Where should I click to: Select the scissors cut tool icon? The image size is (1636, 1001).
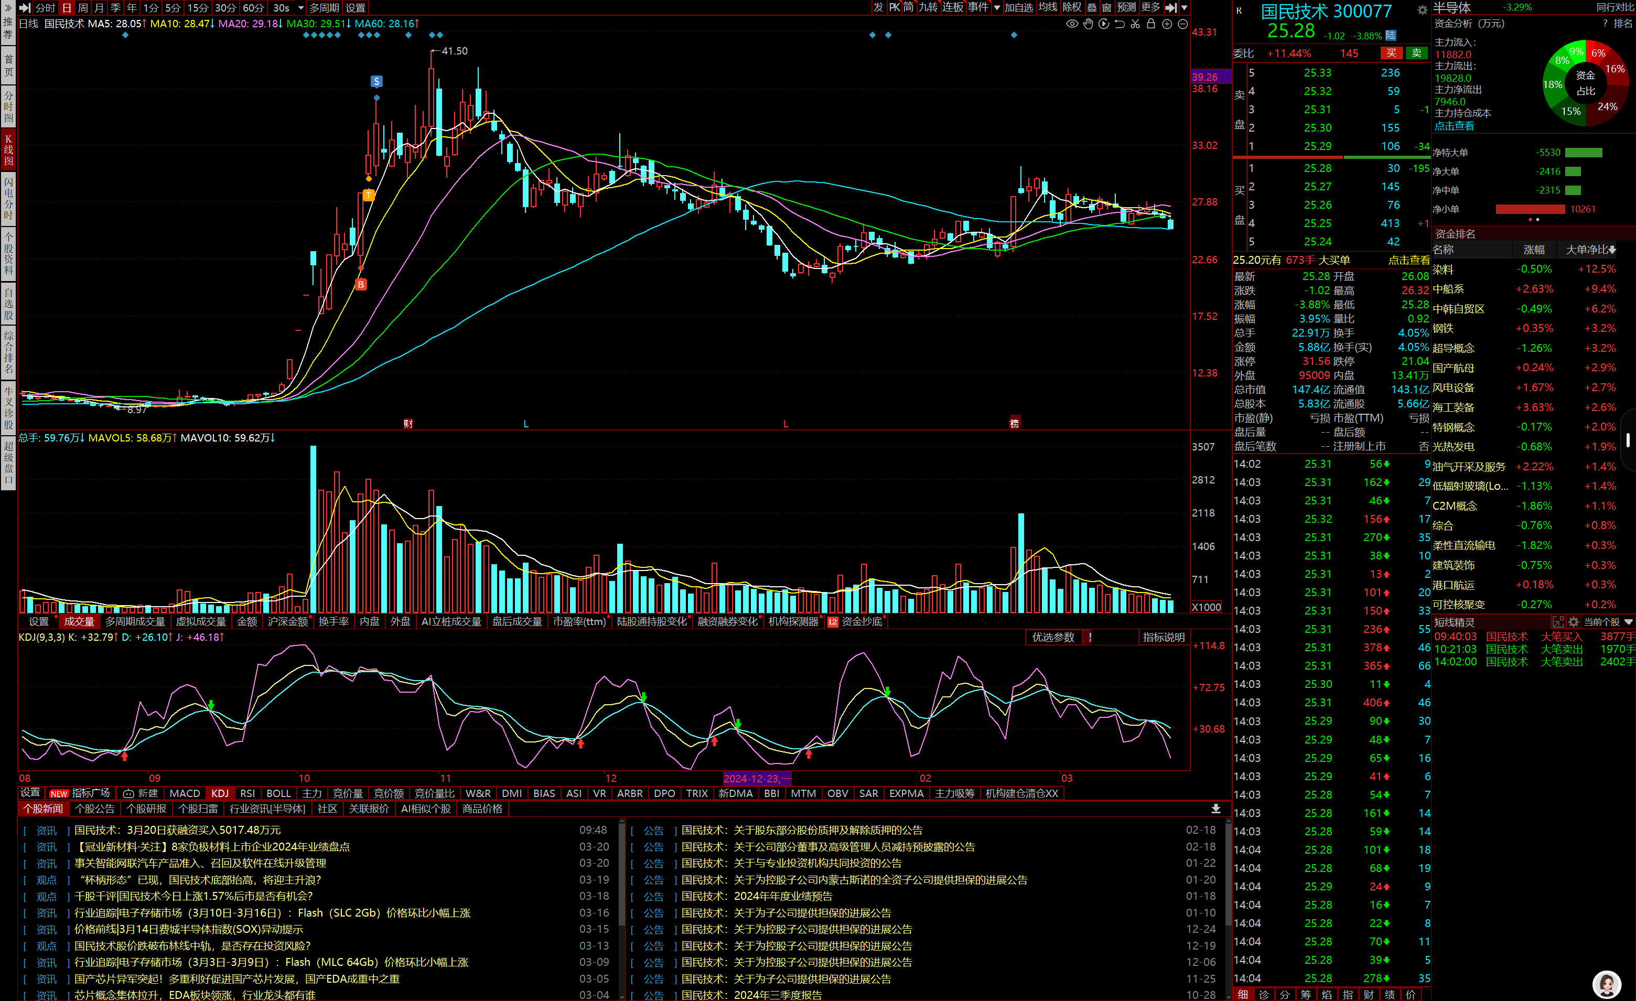pos(1135,24)
